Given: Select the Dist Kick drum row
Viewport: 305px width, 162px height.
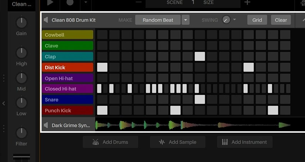Looking at the screenshot, I should click(68, 67).
